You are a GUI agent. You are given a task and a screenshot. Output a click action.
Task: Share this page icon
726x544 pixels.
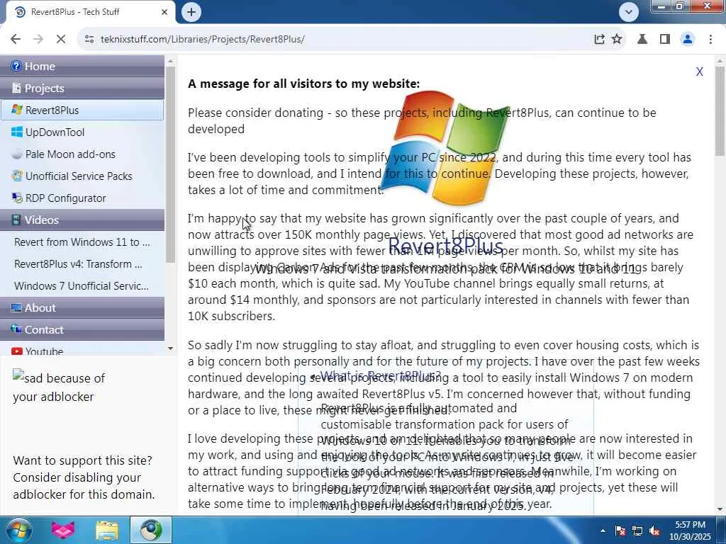pos(599,40)
